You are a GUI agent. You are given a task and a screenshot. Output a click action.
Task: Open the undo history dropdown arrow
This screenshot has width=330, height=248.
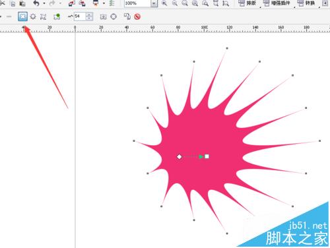(44, 3)
